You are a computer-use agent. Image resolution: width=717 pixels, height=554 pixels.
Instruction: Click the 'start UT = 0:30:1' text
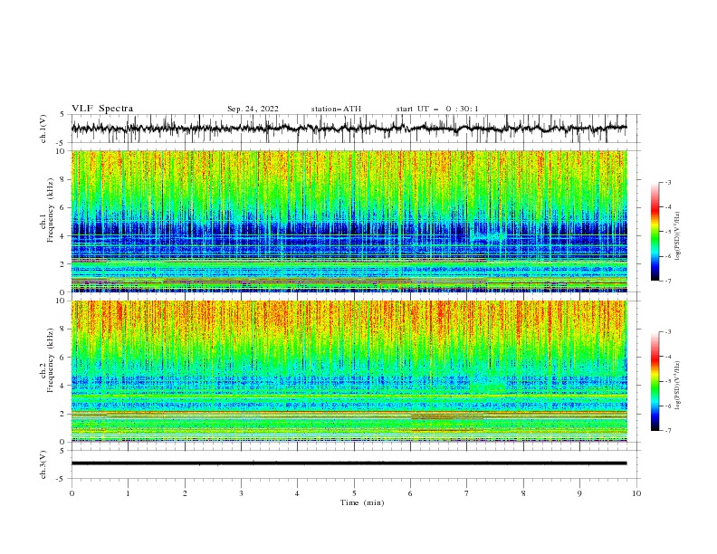click(437, 109)
